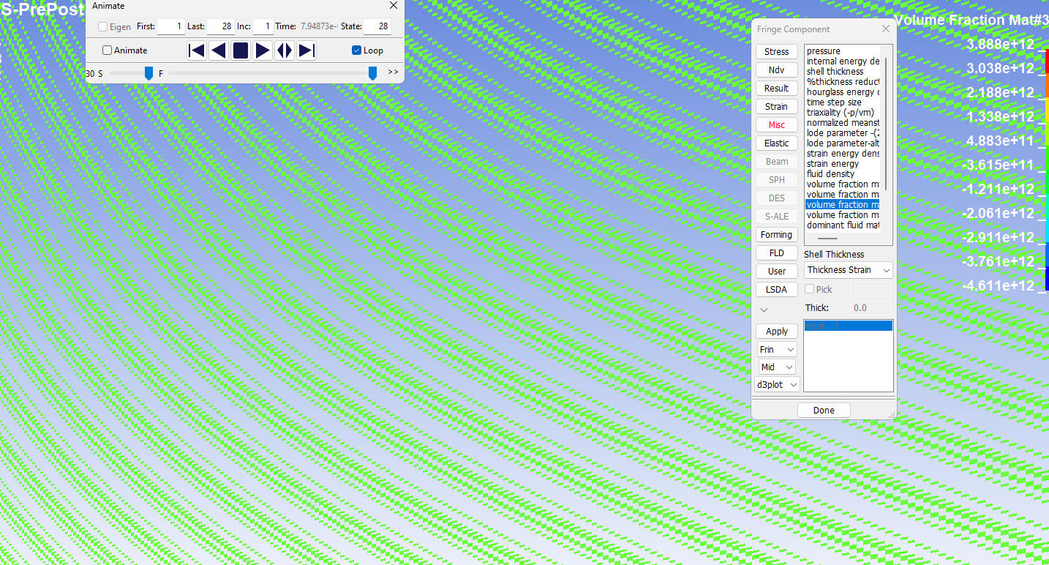Switch to the Strain component category
This screenshot has height=565, width=1049.
coord(776,107)
